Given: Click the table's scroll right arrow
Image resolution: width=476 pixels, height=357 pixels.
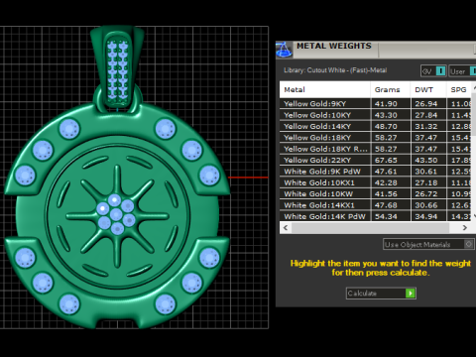Looking at the screenshot, I should pyautogui.click(x=465, y=228).
